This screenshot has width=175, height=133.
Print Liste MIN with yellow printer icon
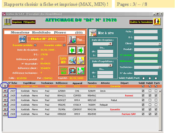click(81, 60)
